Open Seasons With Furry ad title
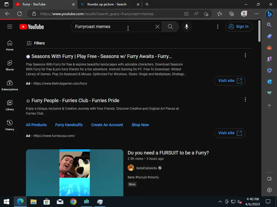The width and height of the screenshot is (277, 207). [102, 56]
